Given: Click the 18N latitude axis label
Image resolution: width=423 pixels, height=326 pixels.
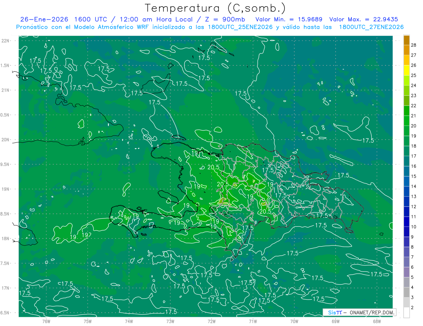Looking at the screenshot, I should (6, 238).
